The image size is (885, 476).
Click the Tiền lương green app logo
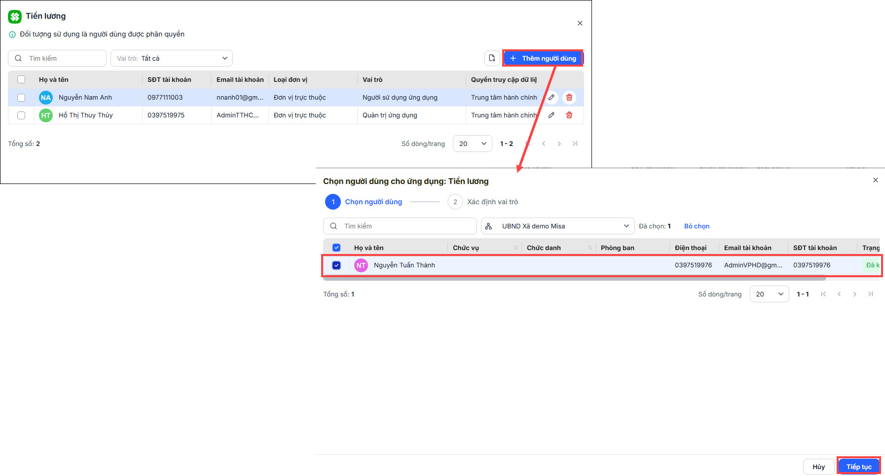(x=15, y=17)
